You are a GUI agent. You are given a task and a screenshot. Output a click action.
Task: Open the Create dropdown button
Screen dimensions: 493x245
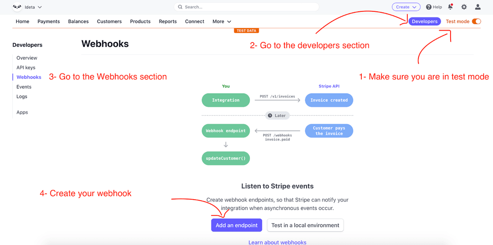pyautogui.click(x=406, y=7)
